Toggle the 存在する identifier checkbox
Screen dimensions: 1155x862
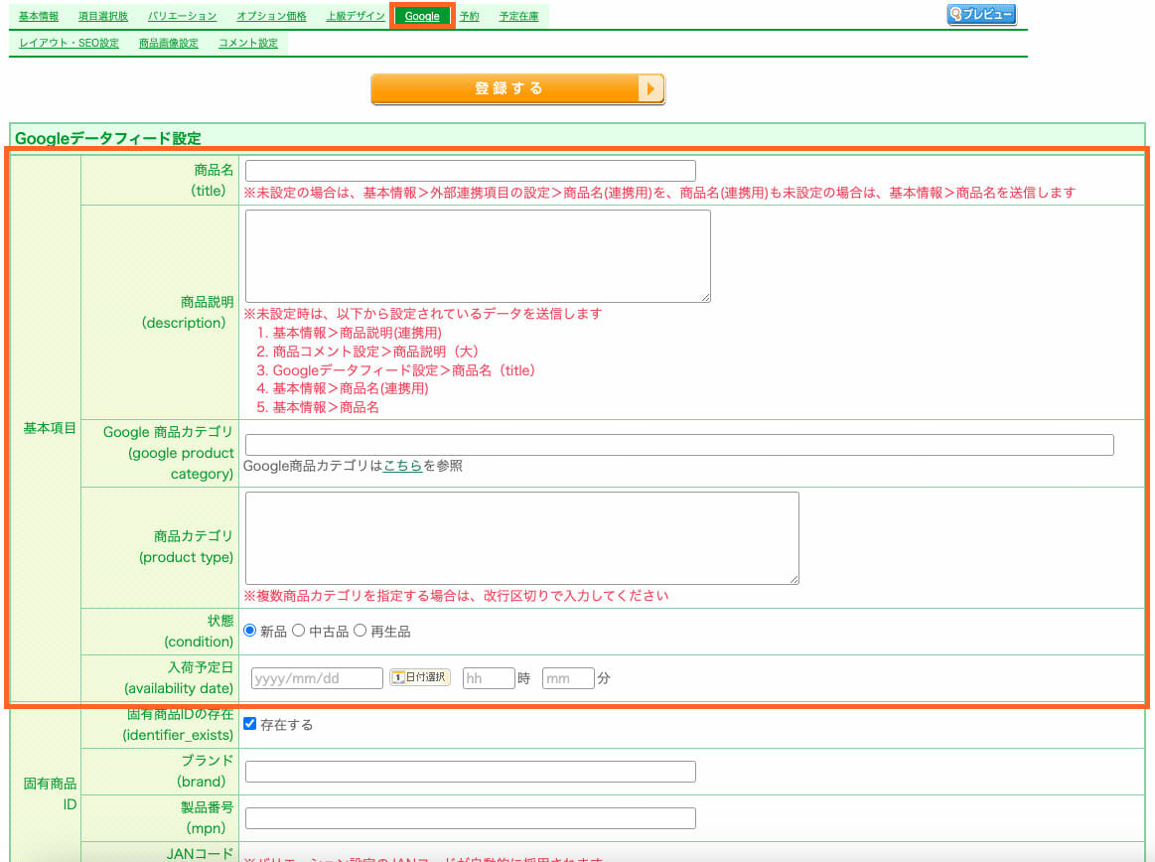coord(250,724)
